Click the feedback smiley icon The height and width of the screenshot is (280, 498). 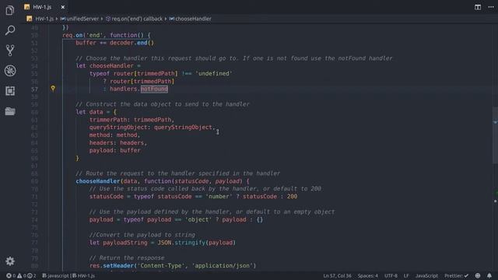click(x=478, y=275)
